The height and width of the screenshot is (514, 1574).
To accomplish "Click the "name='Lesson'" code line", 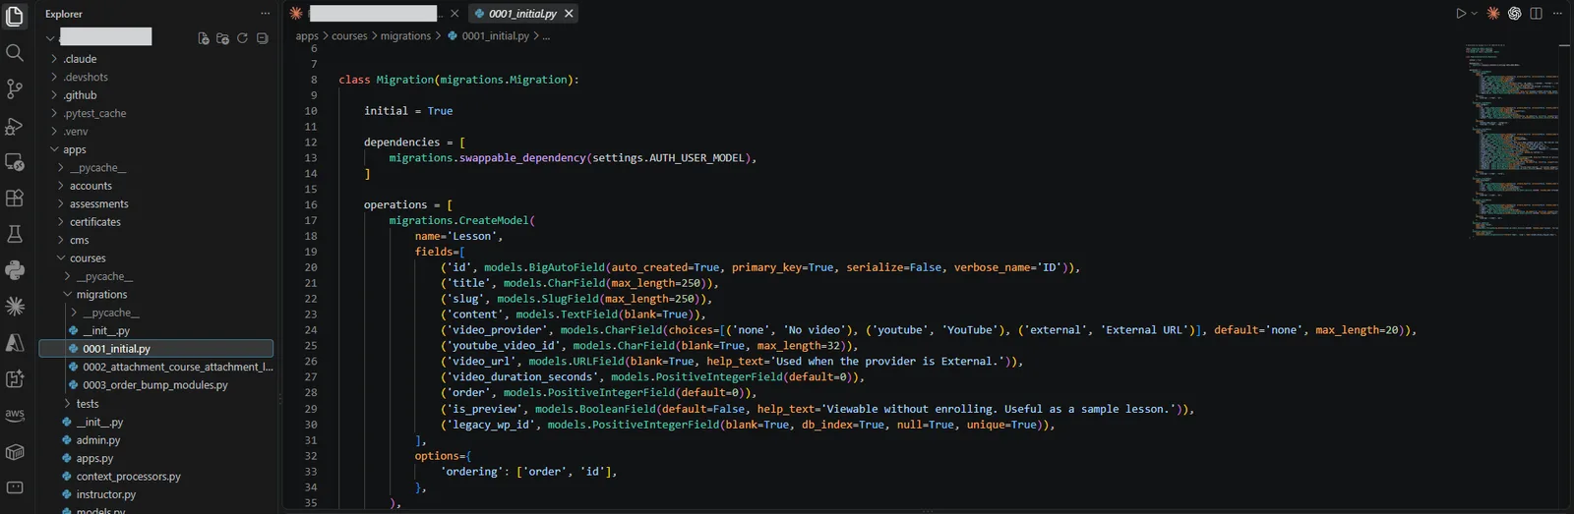I will (458, 236).
